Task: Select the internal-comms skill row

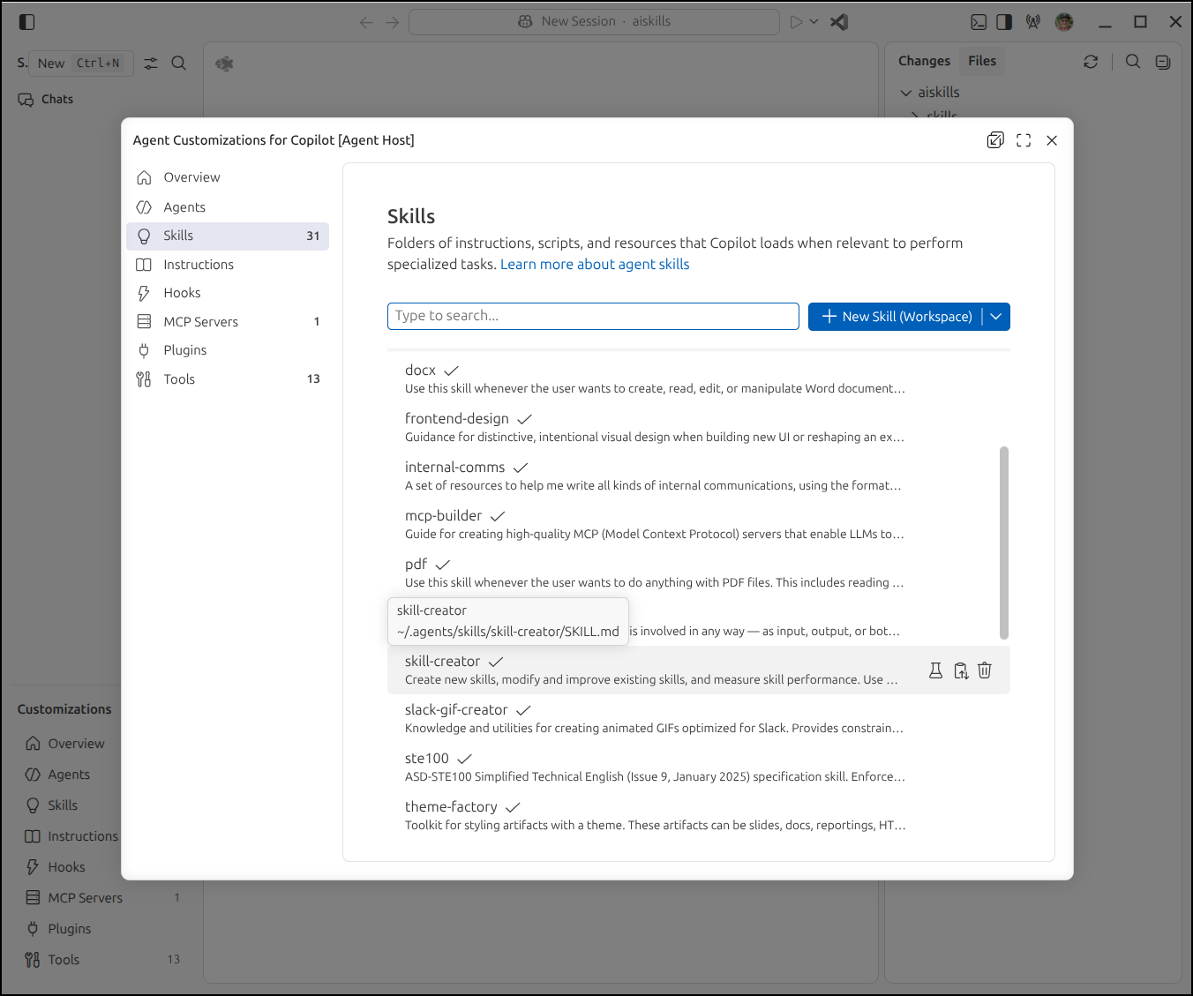Action: point(698,476)
